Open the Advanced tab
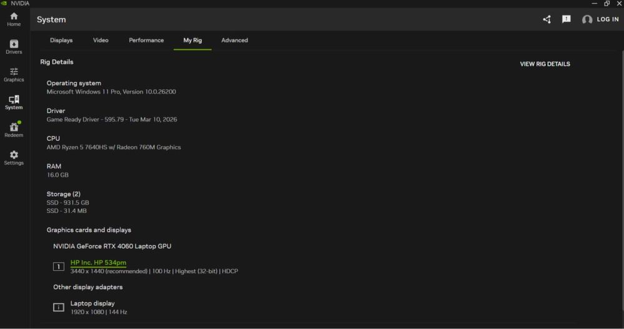624x329 pixels. pyautogui.click(x=235, y=40)
